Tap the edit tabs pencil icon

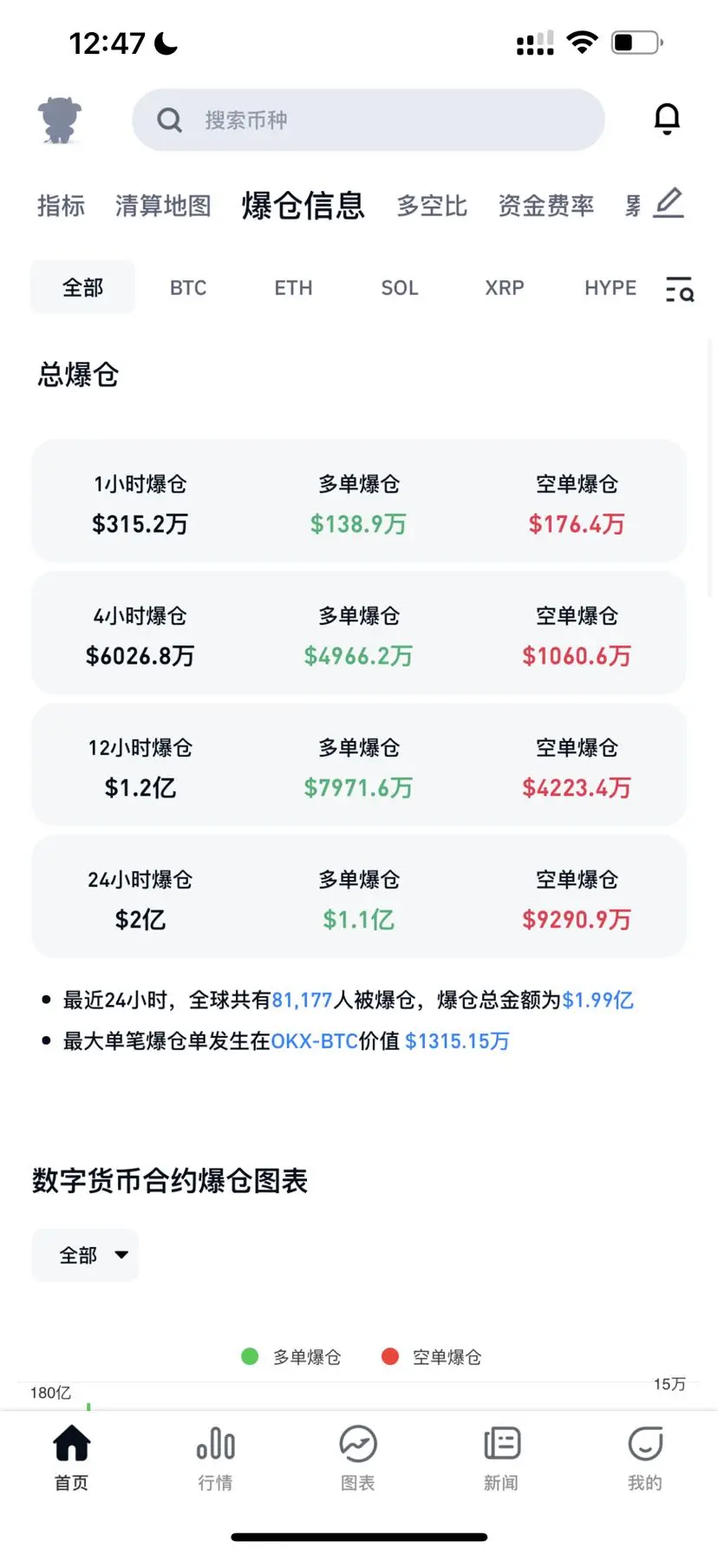click(x=668, y=203)
